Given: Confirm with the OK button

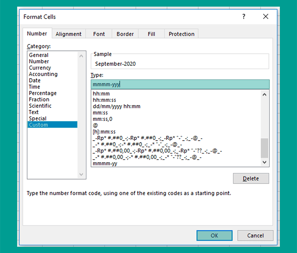Looking at the screenshot, I should pyautogui.click(x=215, y=236).
